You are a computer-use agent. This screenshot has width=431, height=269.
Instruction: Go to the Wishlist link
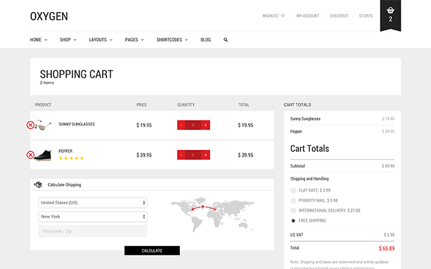click(x=271, y=16)
